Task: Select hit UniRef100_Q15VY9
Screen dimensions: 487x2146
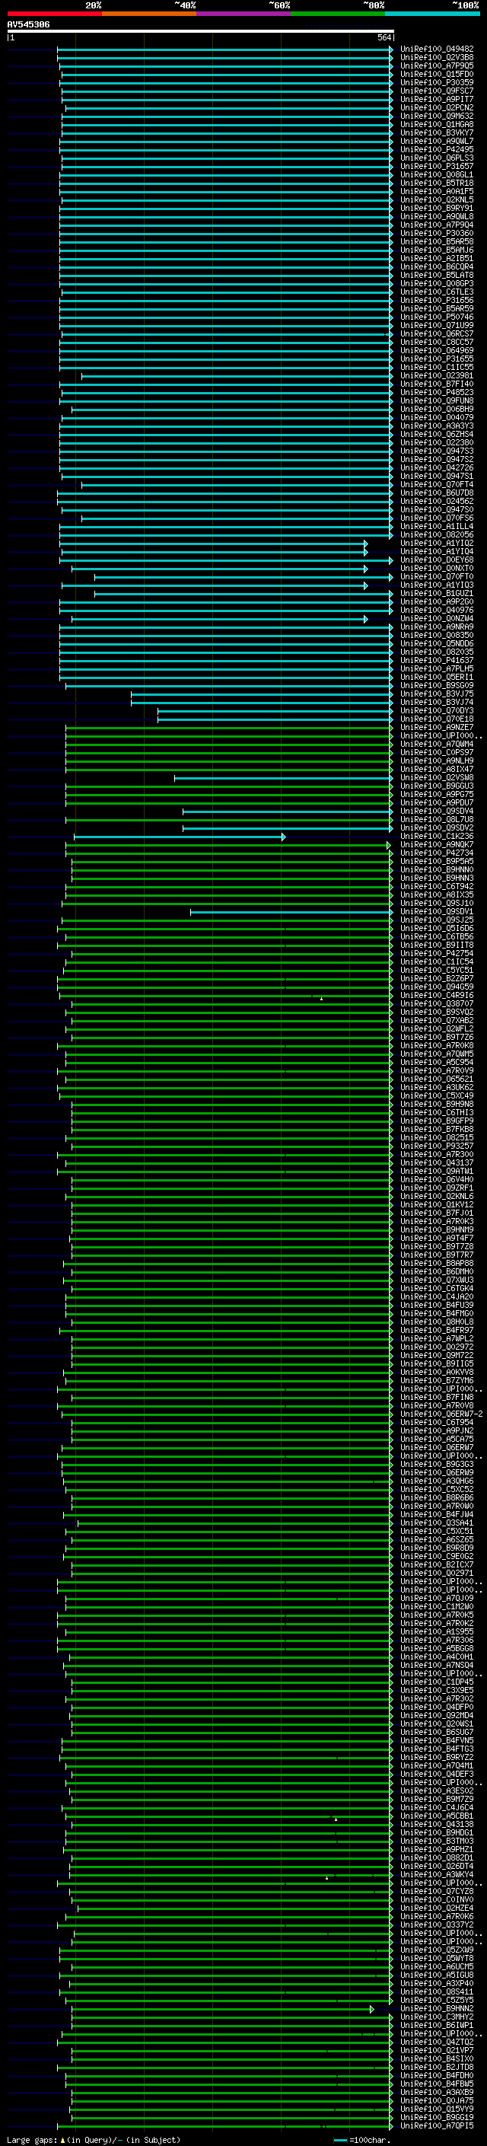Action: (436, 2109)
